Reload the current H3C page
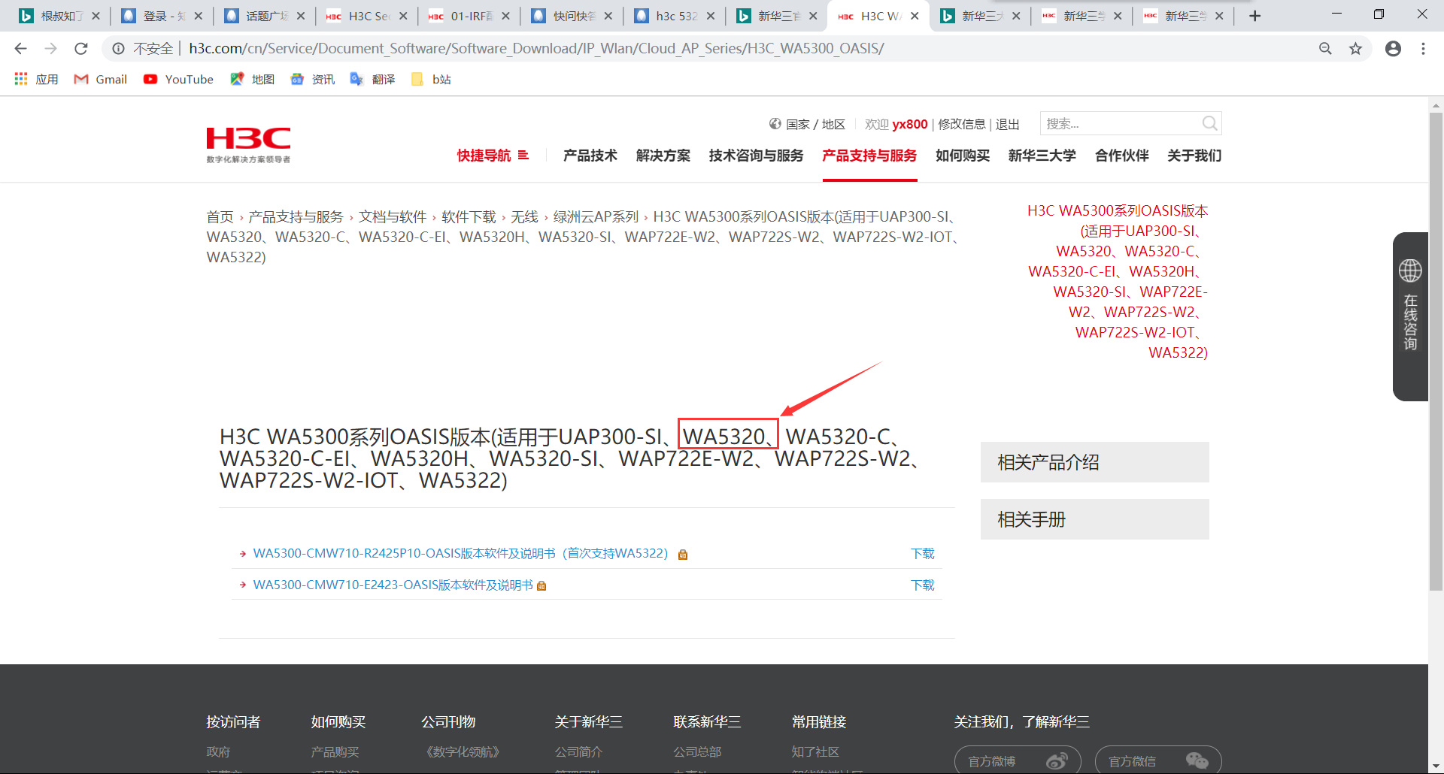 [x=81, y=49]
